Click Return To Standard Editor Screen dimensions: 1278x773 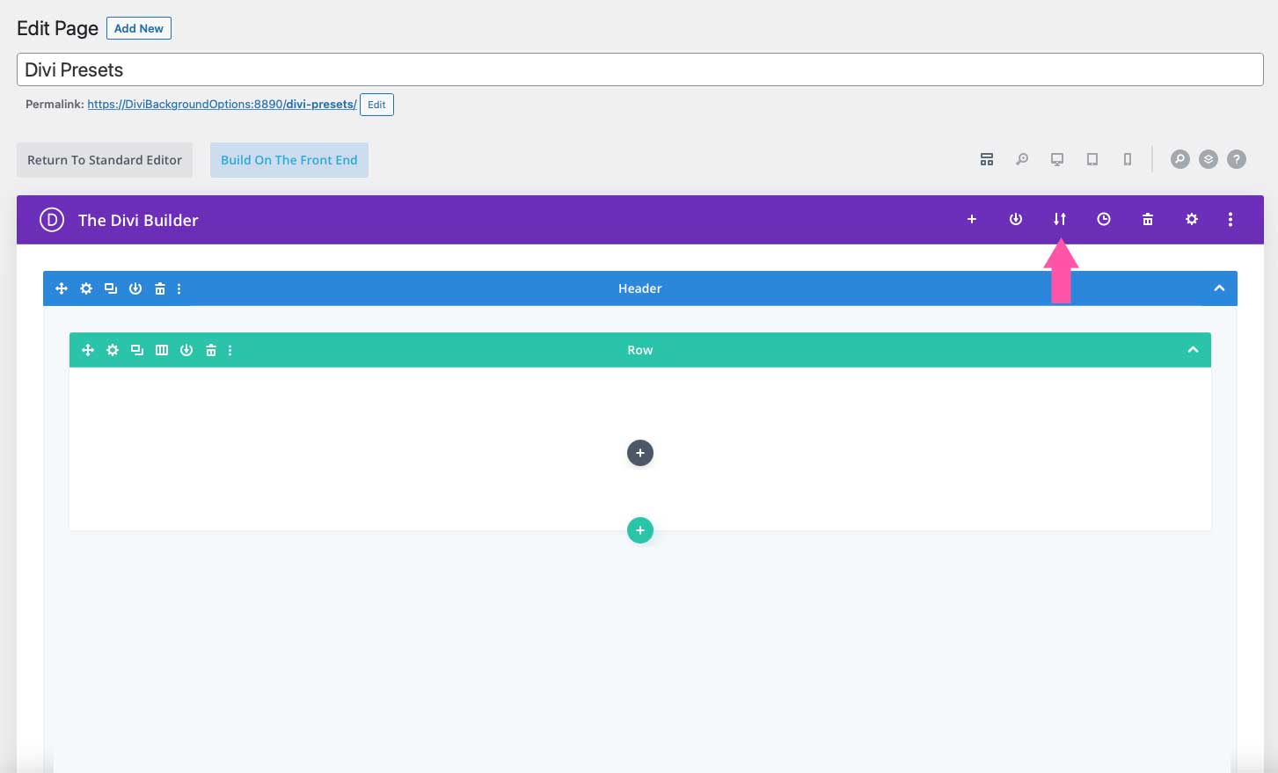point(104,159)
